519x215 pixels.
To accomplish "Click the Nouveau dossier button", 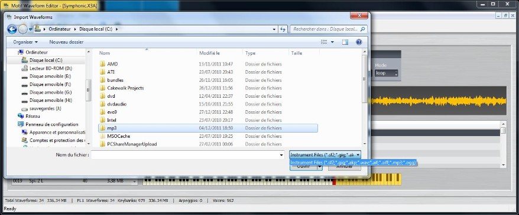I will tap(66, 42).
